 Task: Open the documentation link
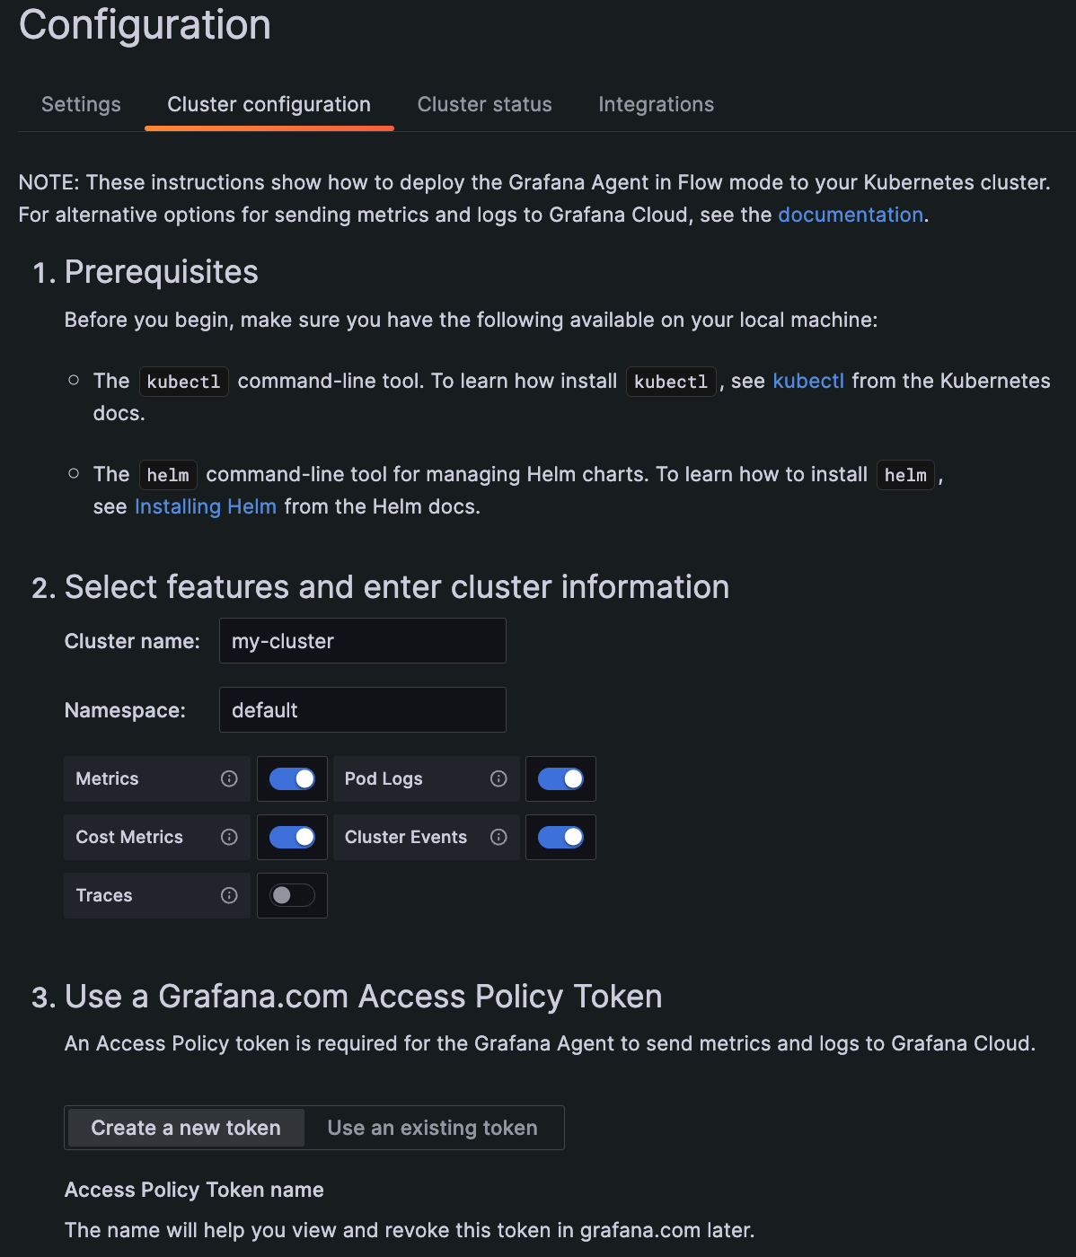click(x=850, y=215)
